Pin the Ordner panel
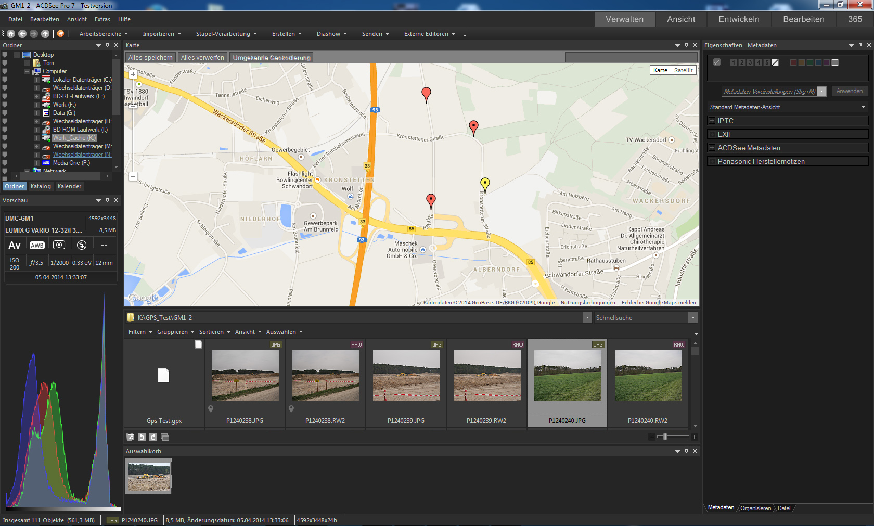This screenshot has height=526, width=874. (x=108, y=45)
